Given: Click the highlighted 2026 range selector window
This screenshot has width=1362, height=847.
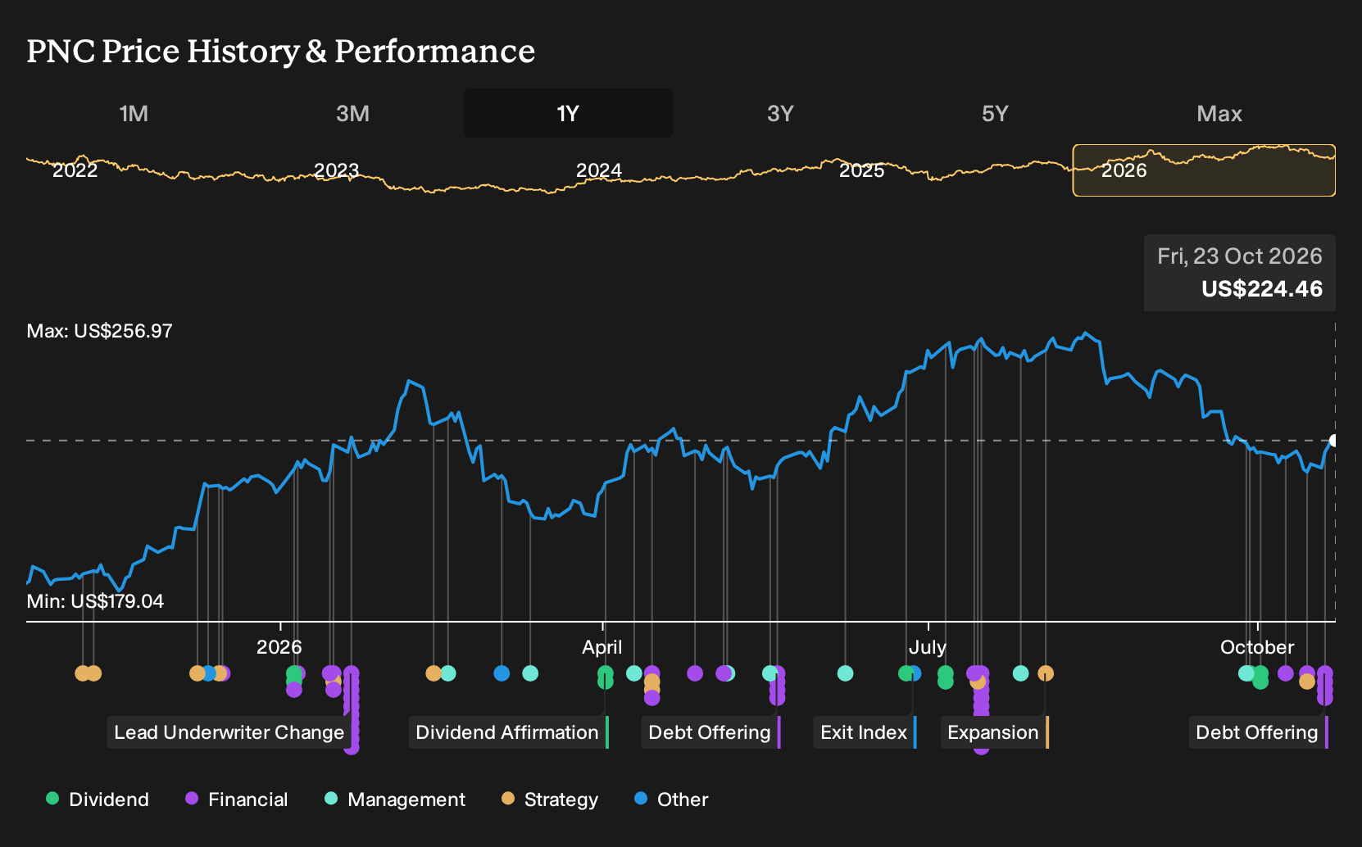Looking at the screenshot, I should [1204, 170].
